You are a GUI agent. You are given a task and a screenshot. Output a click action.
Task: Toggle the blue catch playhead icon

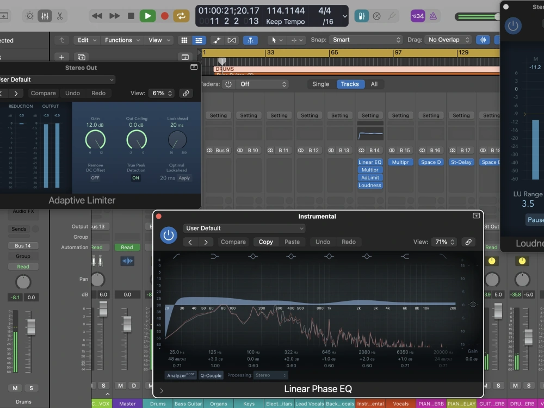250,40
